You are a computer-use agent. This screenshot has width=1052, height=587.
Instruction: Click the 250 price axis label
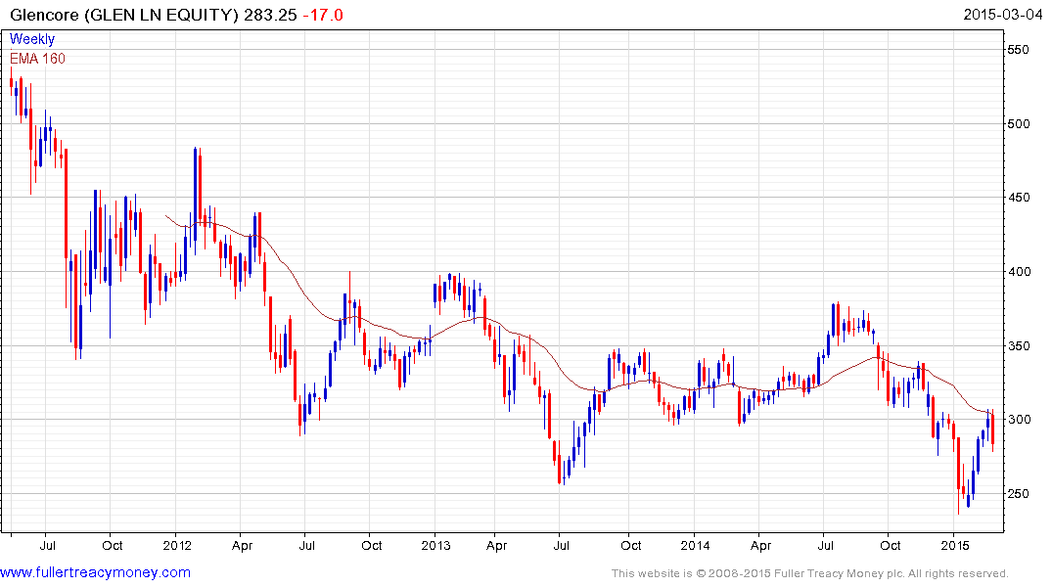click(x=1019, y=494)
